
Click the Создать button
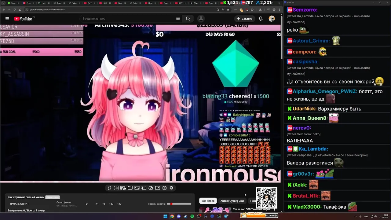(x=244, y=19)
